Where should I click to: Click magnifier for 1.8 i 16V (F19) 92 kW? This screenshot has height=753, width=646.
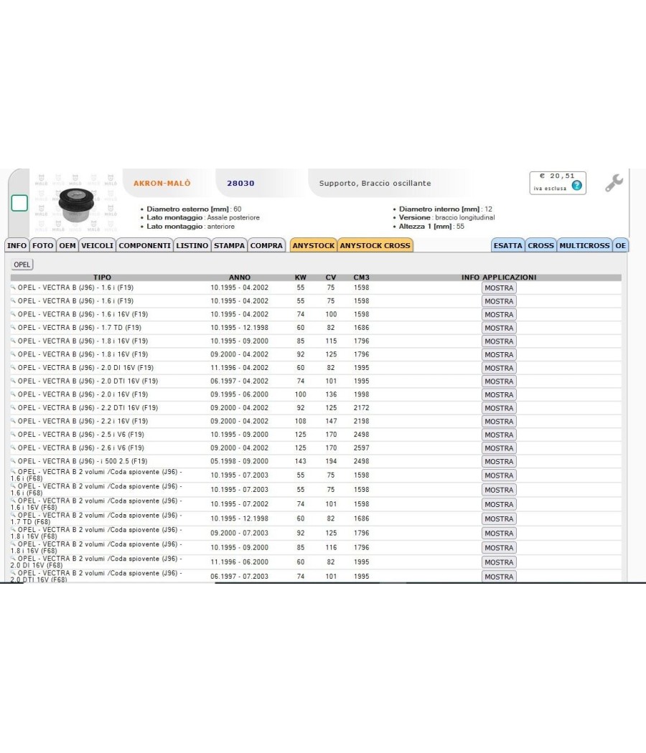click(13, 354)
